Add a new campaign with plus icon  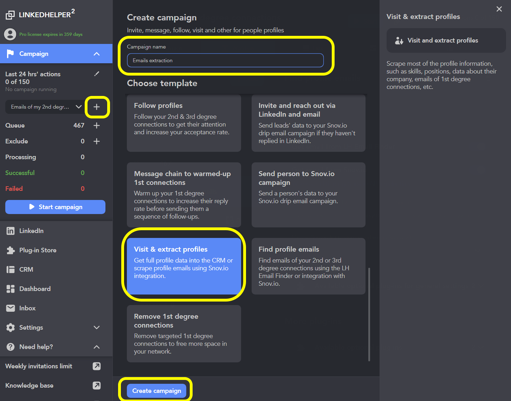coord(97,107)
